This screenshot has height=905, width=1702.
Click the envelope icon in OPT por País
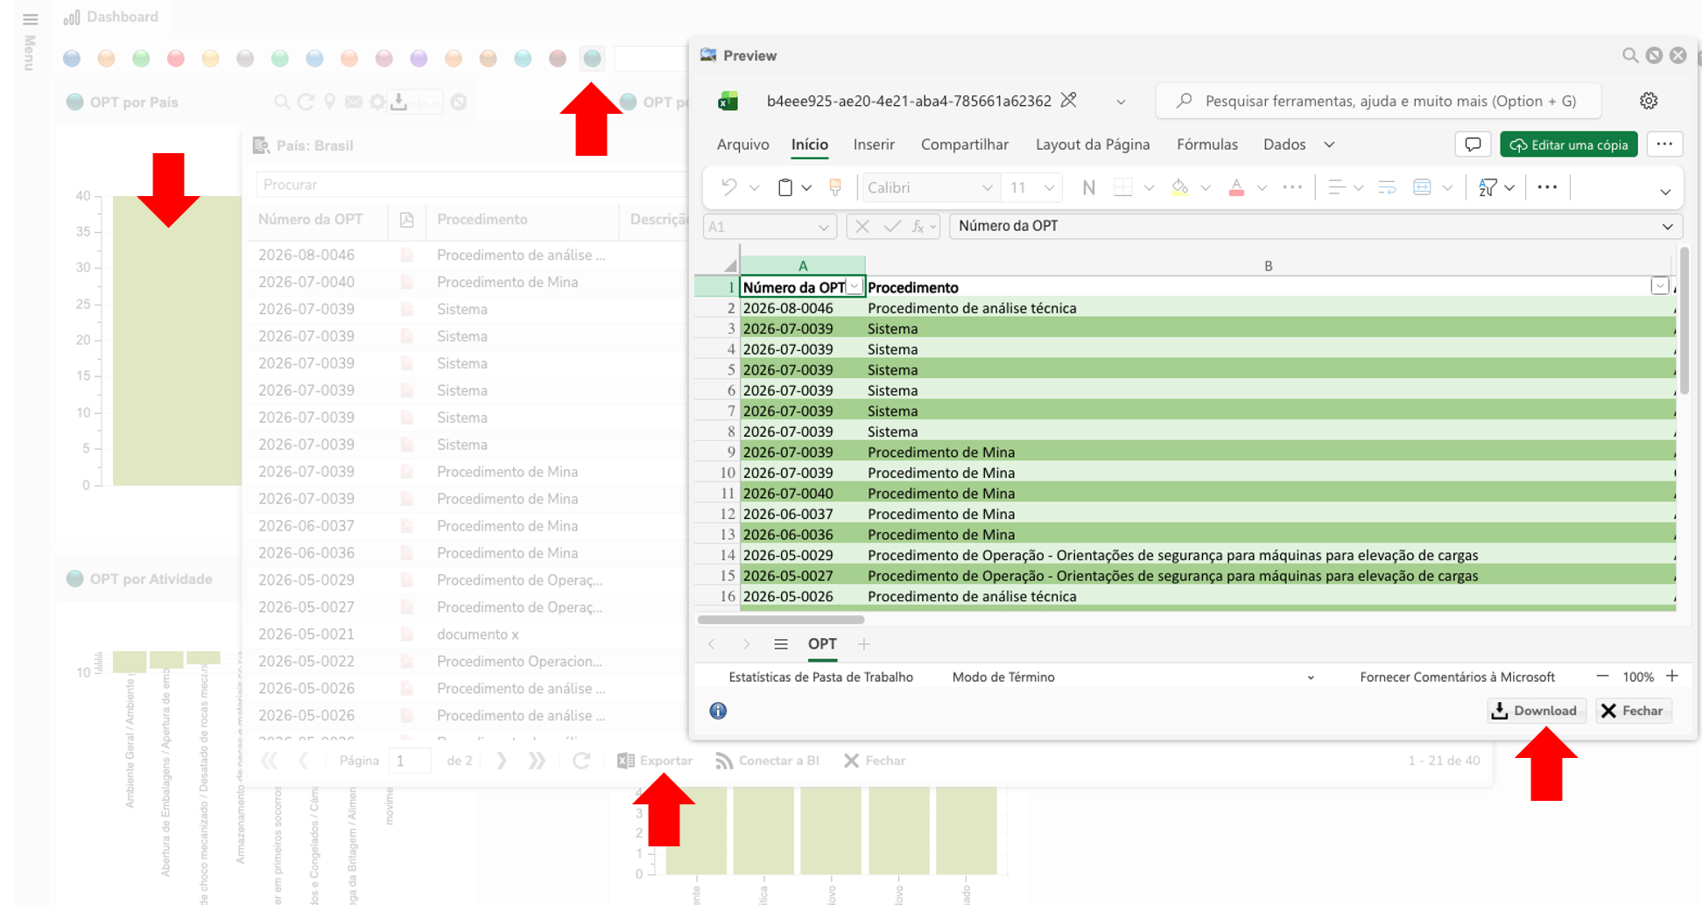tap(354, 102)
